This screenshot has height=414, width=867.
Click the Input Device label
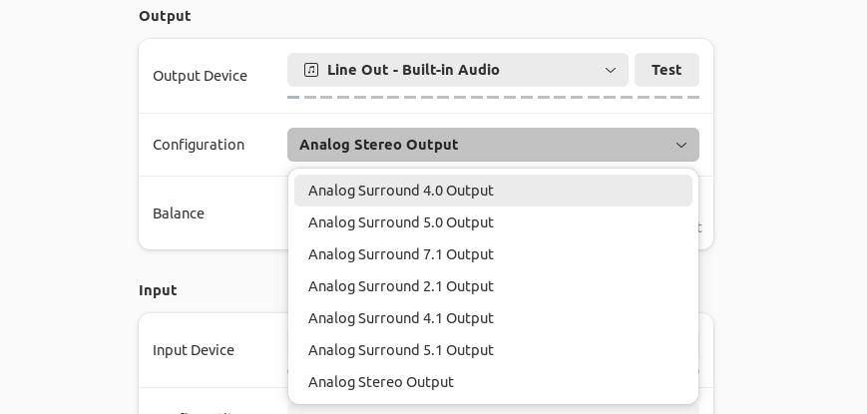pos(193,350)
